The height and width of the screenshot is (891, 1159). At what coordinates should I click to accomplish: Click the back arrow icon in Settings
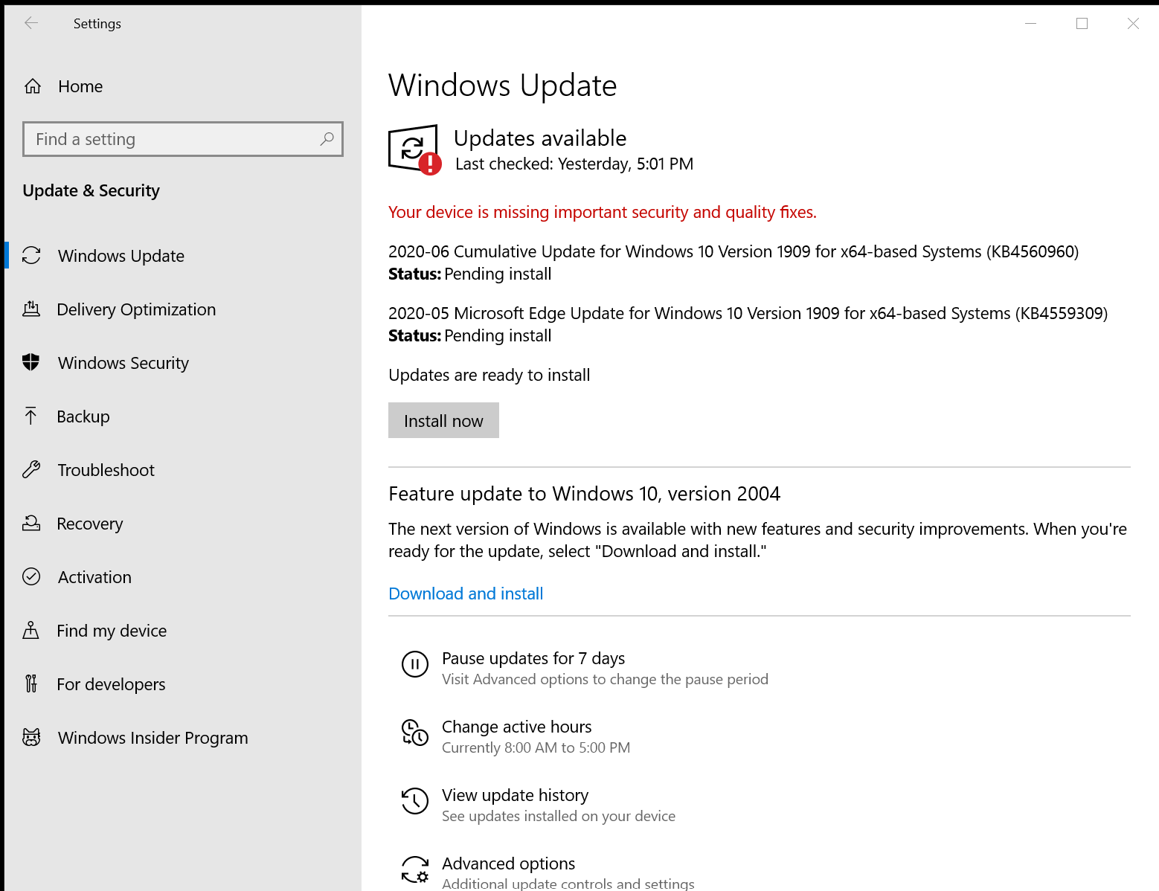point(31,23)
